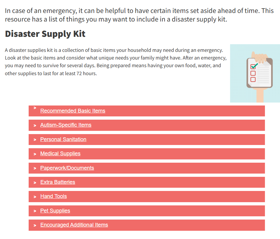Viewport: 280px width, 239px height.
Task: Expand the Pet Supplies chevron
Action: point(35,211)
